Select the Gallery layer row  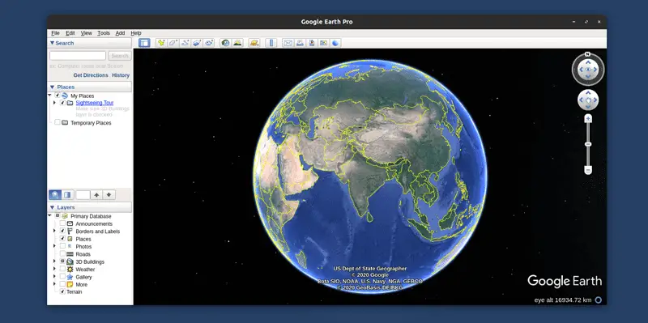point(83,277)
